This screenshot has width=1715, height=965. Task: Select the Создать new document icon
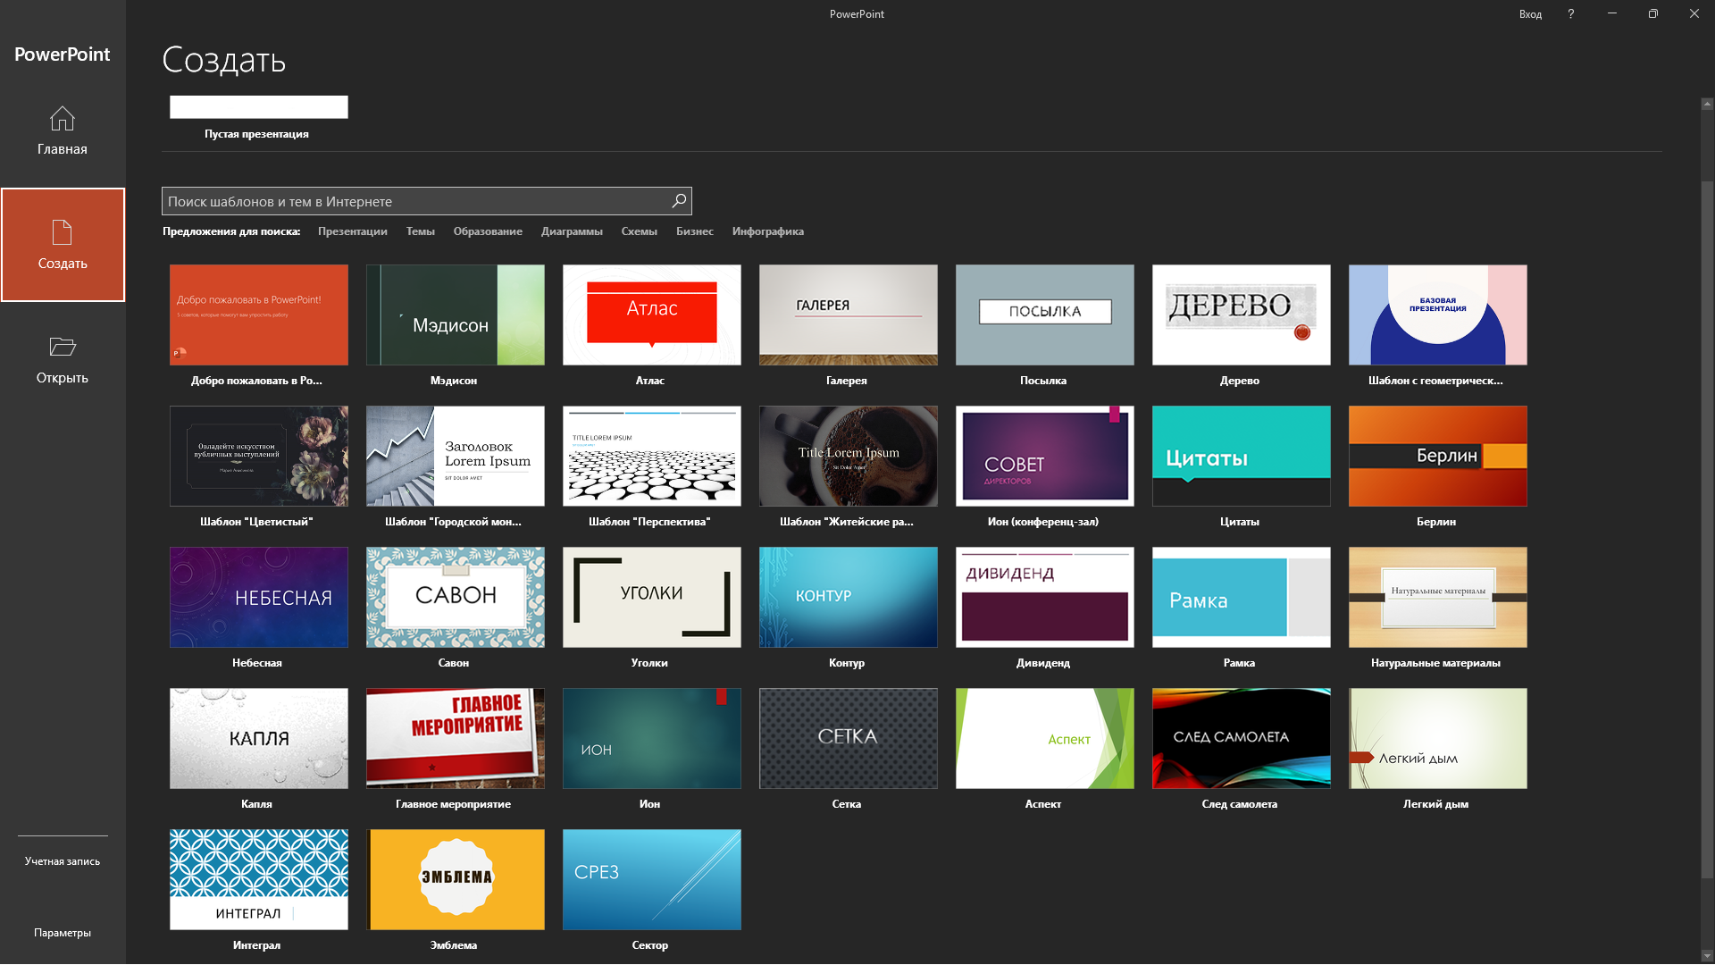coord(62,232)
